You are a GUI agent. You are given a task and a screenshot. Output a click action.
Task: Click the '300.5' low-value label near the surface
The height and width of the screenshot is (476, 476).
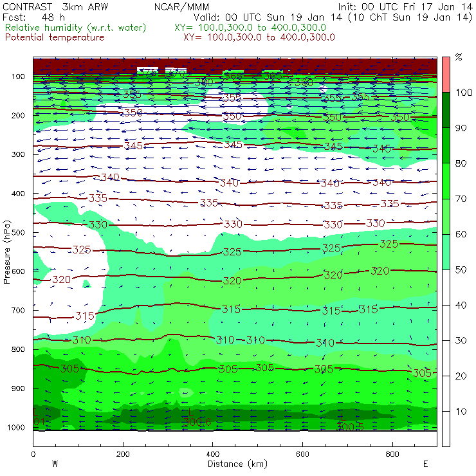pyautogui.click(x=350, y=427)
